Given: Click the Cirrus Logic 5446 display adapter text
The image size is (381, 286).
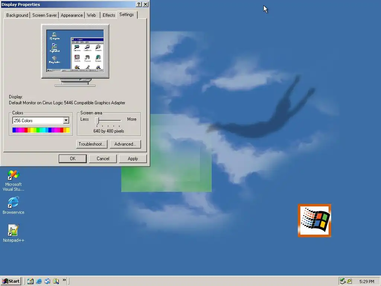Looking at the screenshot, I should pos(67,103).
